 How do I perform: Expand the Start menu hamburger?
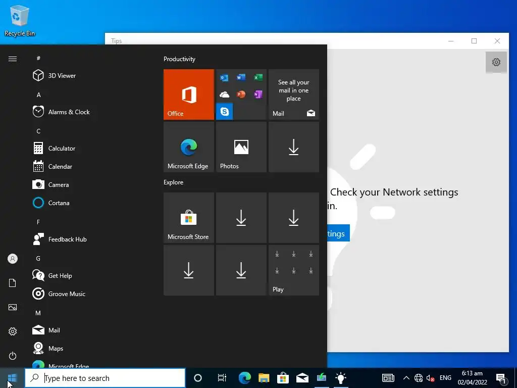(x=13, y=59)
